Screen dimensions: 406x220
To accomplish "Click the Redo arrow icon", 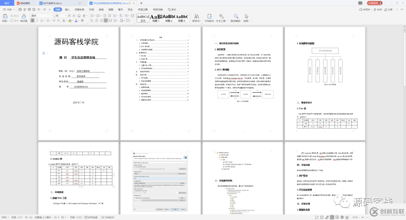I will click(x=44, y=9).
